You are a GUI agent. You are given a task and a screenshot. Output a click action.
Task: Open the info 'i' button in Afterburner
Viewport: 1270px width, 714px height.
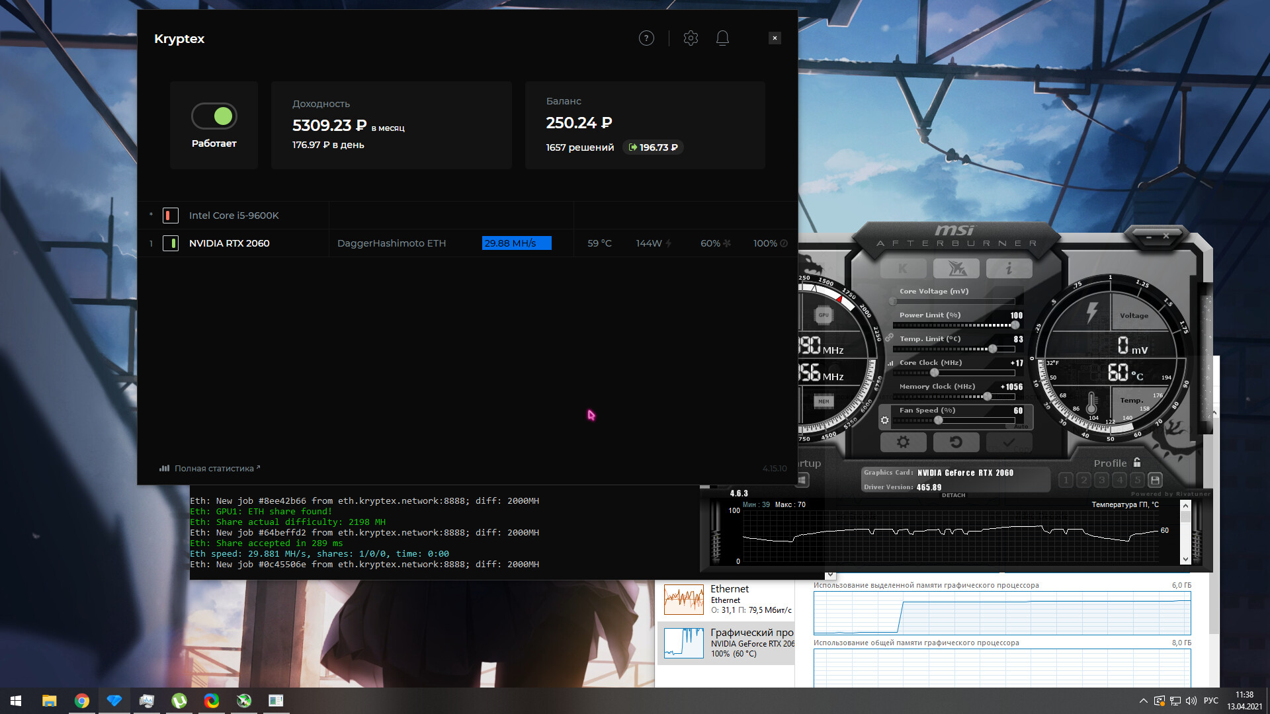pyautogui.click(x=1009, y=268)
